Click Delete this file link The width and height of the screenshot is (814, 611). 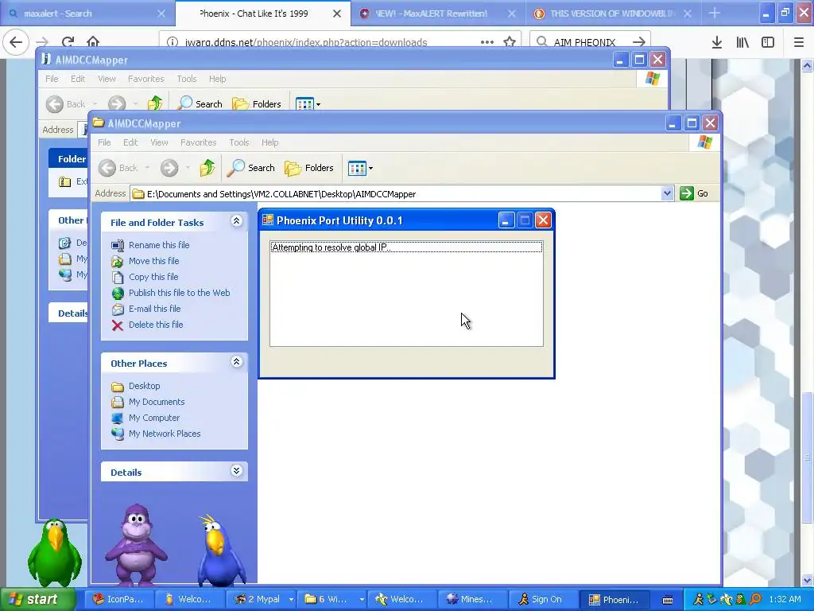click(x=156, y=325)
